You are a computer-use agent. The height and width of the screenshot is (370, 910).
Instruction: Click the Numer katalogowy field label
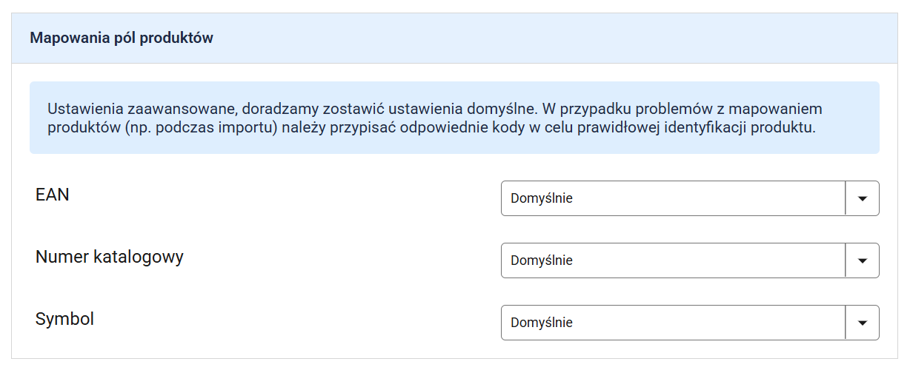click(x=110, y=258)
